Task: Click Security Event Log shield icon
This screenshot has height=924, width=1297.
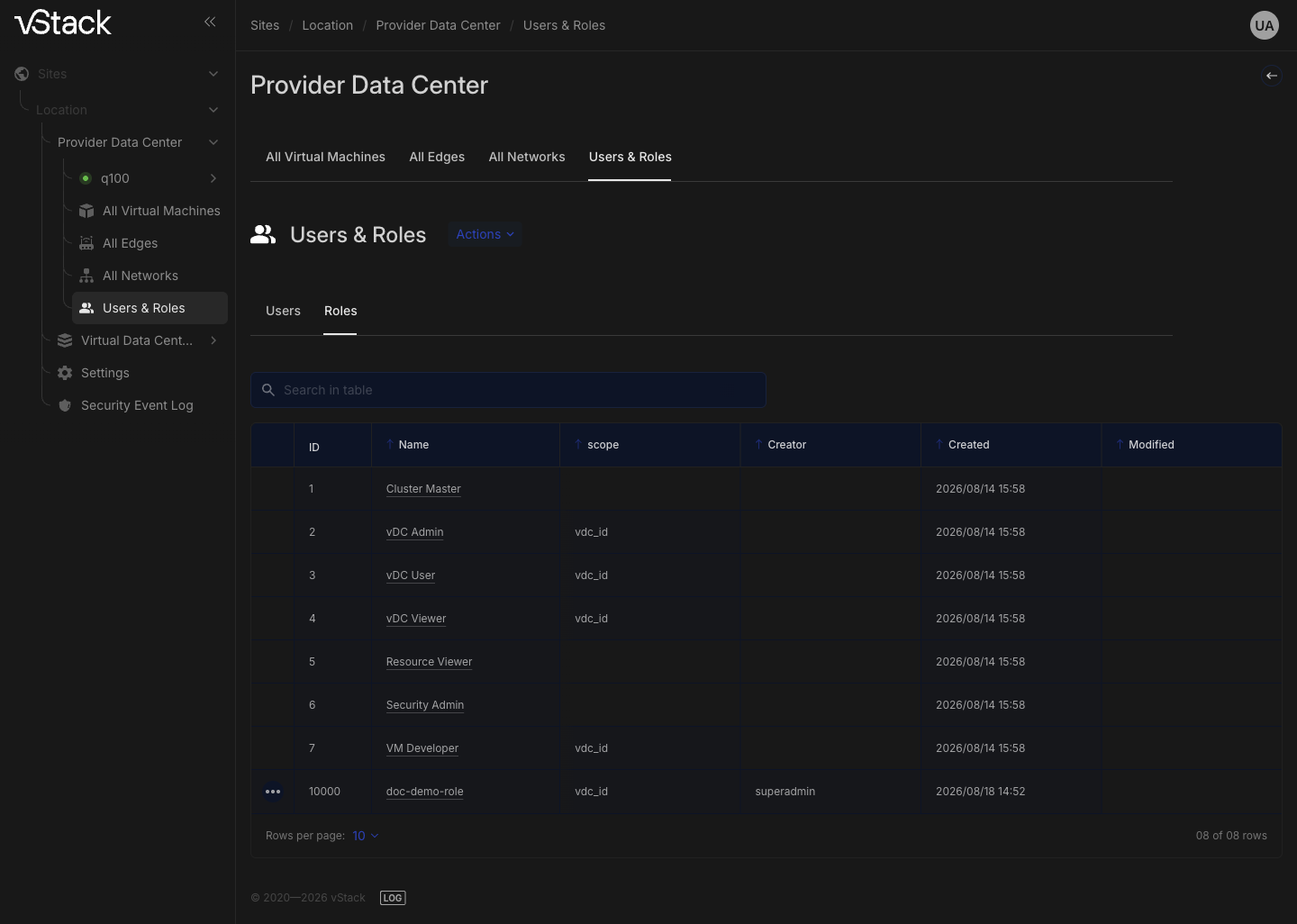Action: [x=65, y=405]
